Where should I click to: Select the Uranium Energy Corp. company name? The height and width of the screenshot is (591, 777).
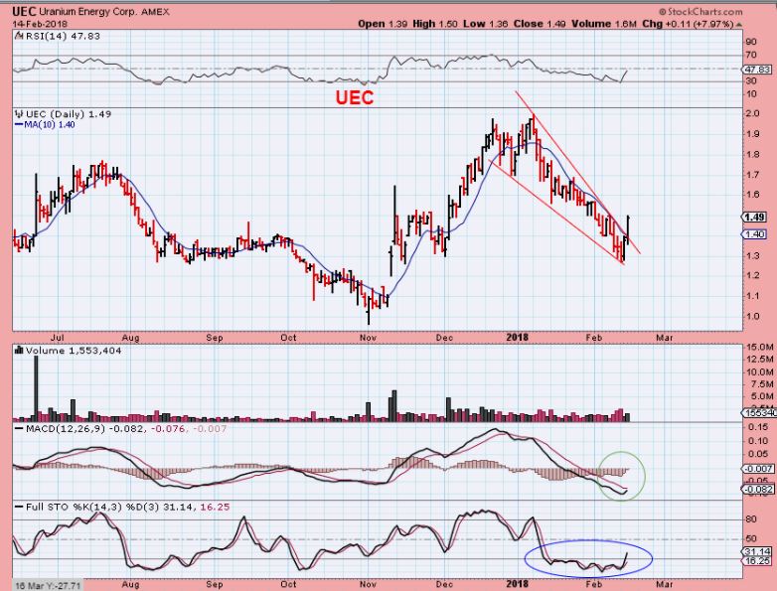[x=88, y=11]
